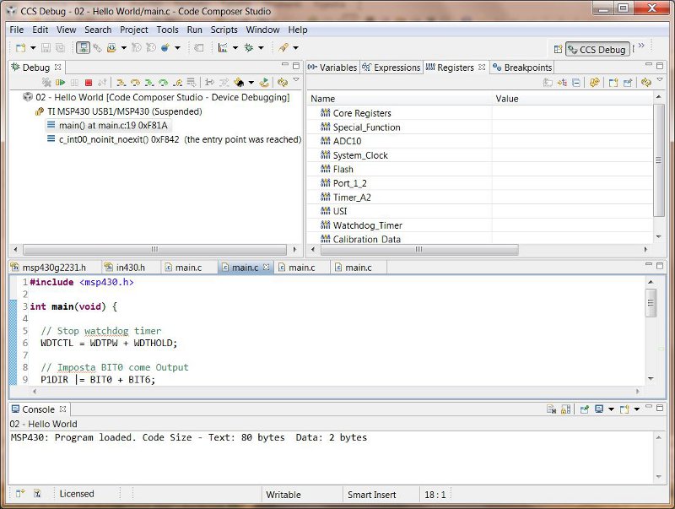Click the Assembly Step Over icon
This screenshot has width=675, height=509.
coord(163,82)
